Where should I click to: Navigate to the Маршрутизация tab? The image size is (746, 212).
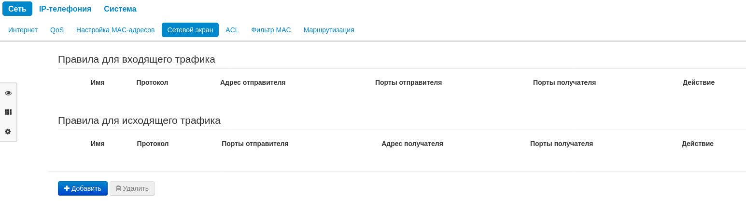[x=329, y=30]
